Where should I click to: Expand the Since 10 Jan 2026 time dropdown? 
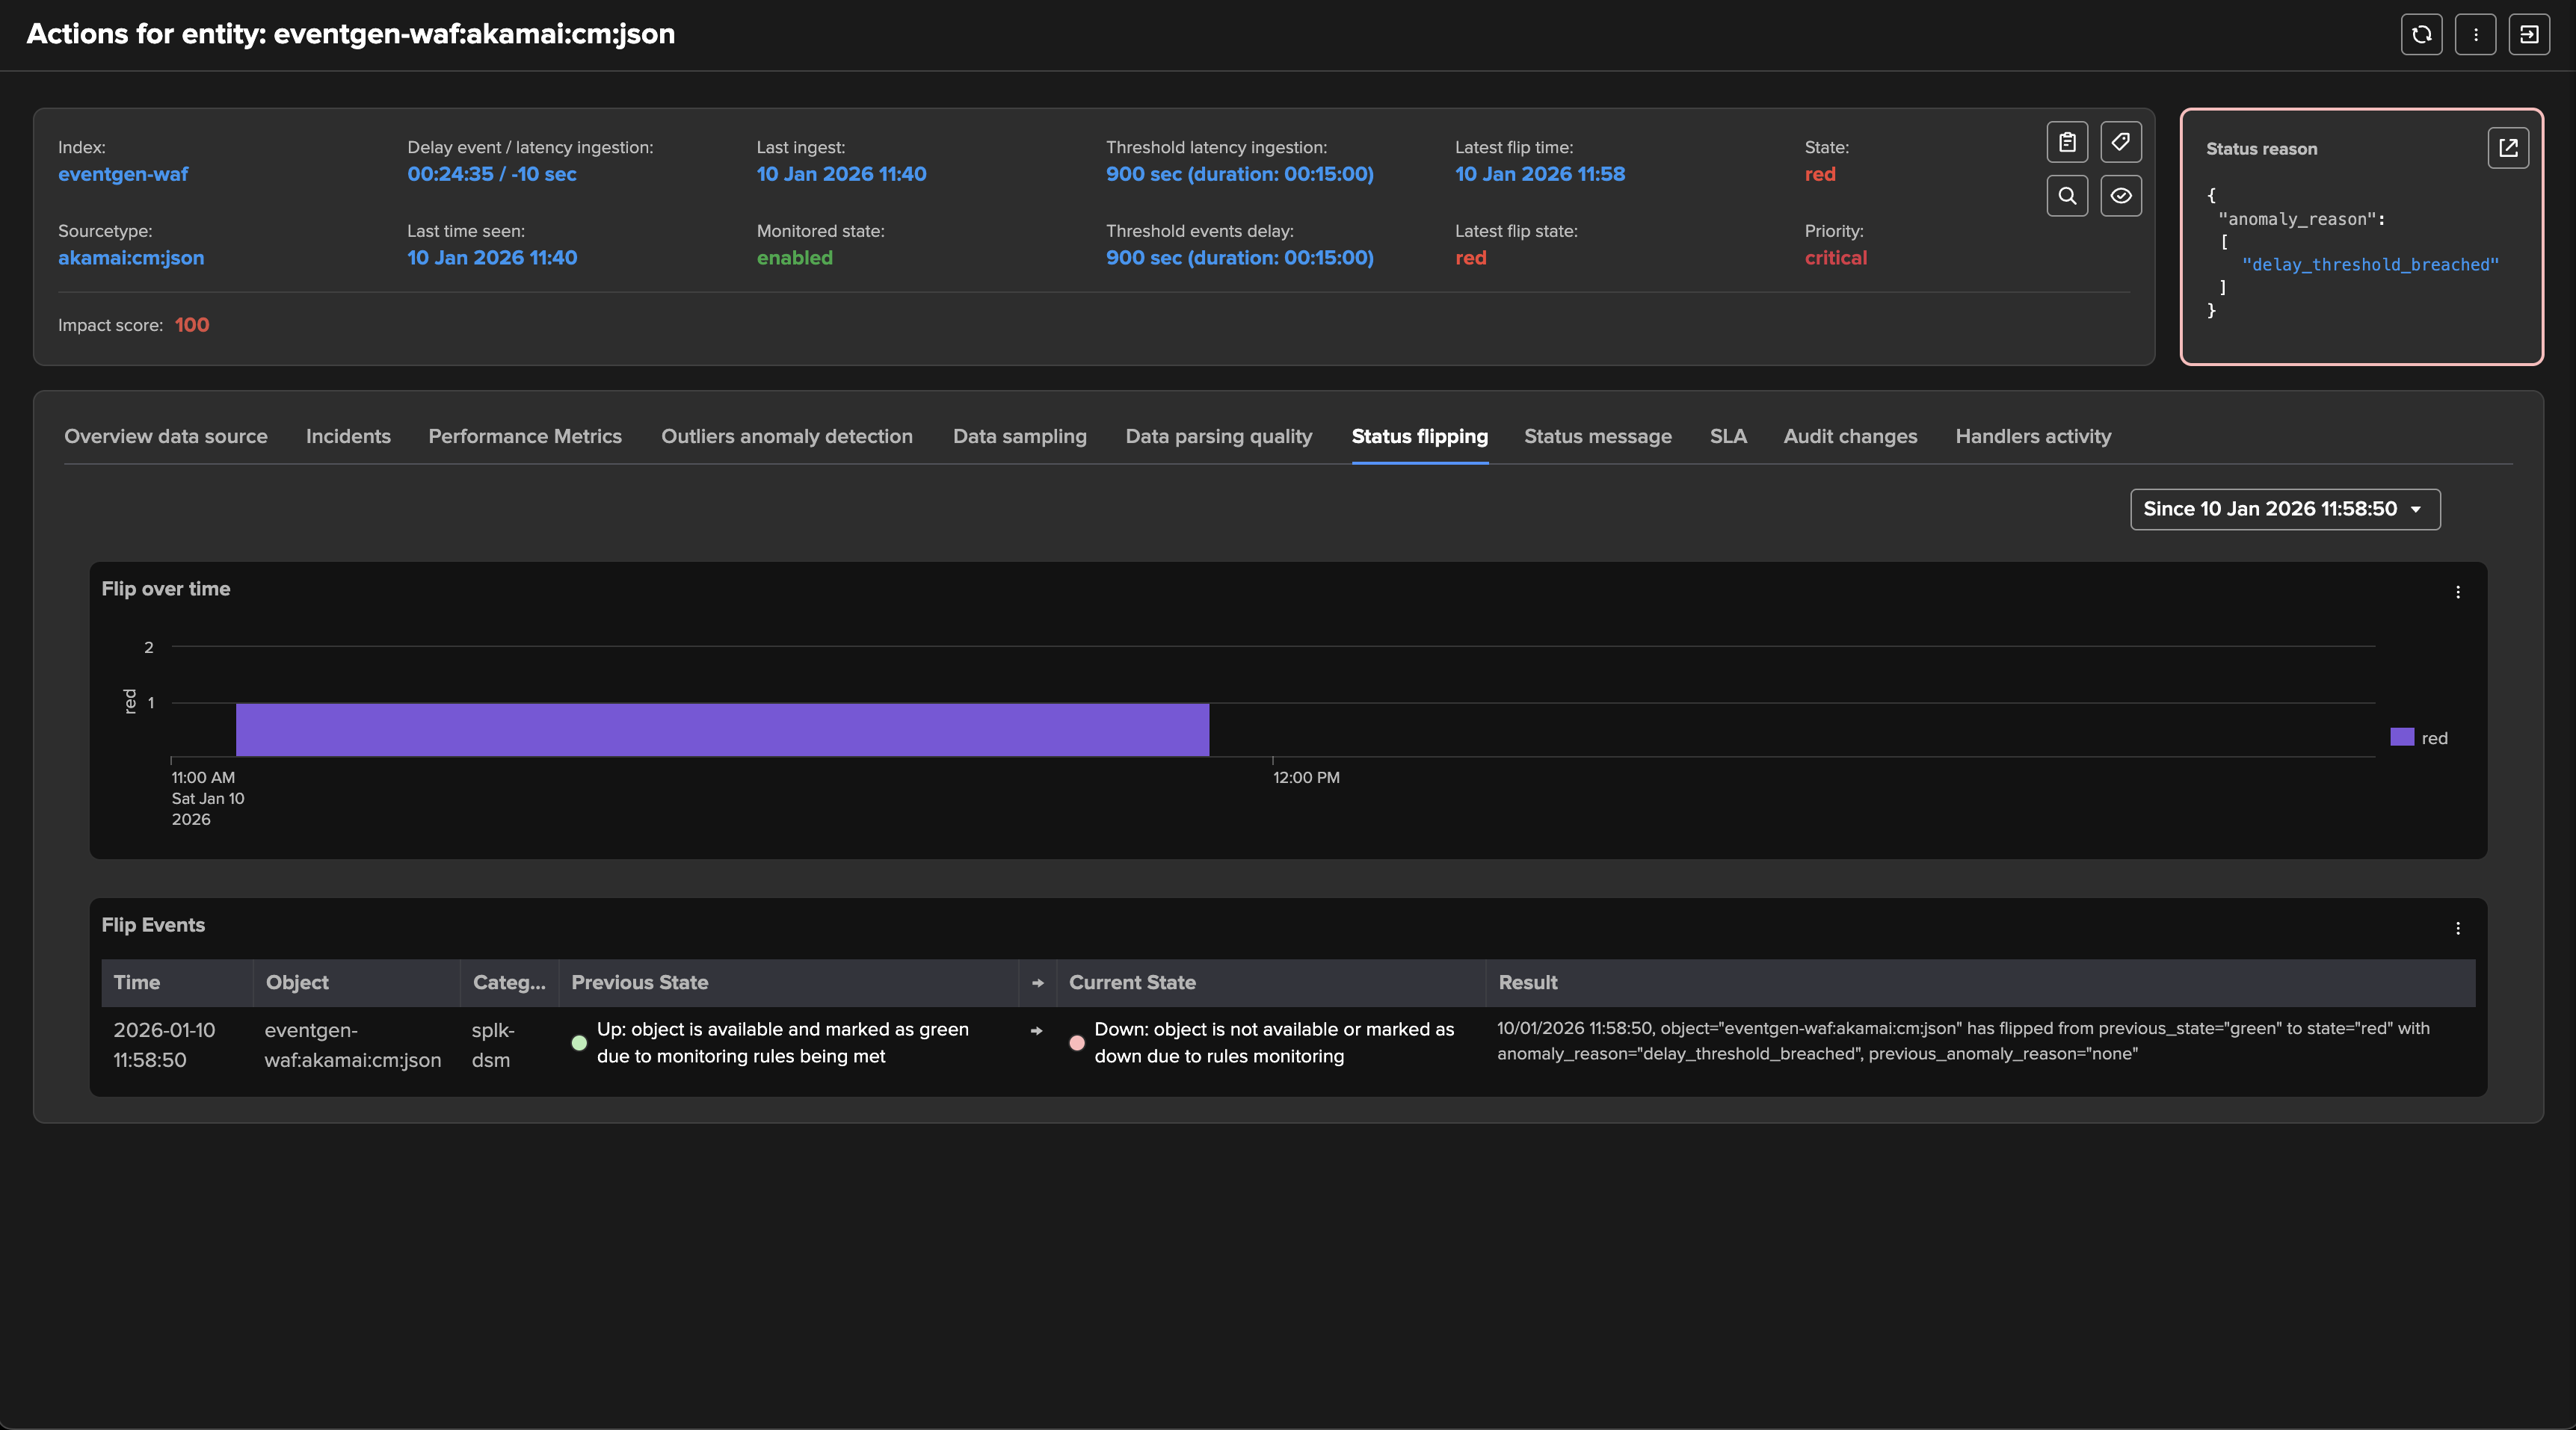2284,509
